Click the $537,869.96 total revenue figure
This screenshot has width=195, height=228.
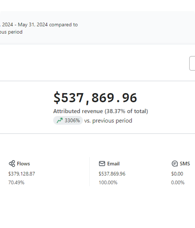coord(95,98)
